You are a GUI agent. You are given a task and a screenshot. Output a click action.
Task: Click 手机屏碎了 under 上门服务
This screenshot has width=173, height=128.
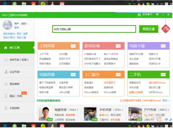click(110, 83)
